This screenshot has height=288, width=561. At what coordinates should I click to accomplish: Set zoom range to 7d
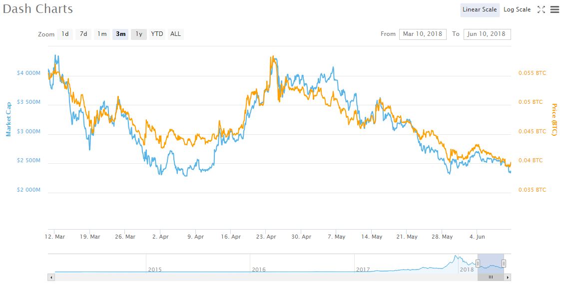(83, 34)
